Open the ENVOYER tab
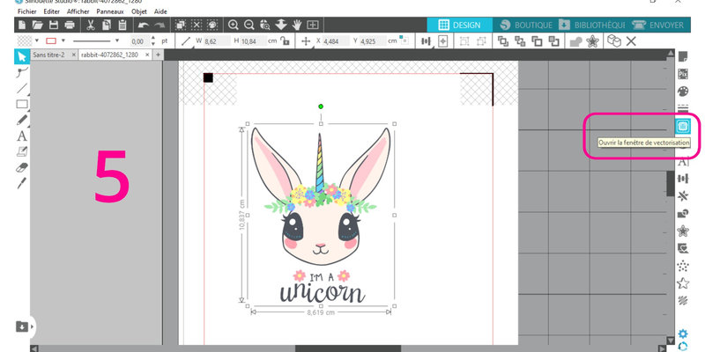This screenshot has height=352, width=705. click(663, 26)
